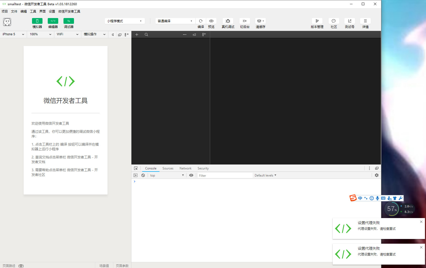Screen dimensions: 426x268
Task: Click the compile (编译) refresh icon
Action: [x=201, y=21]
